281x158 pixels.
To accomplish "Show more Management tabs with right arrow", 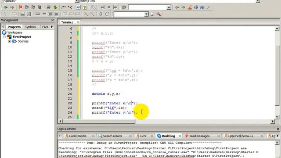I will pos(52,27).
